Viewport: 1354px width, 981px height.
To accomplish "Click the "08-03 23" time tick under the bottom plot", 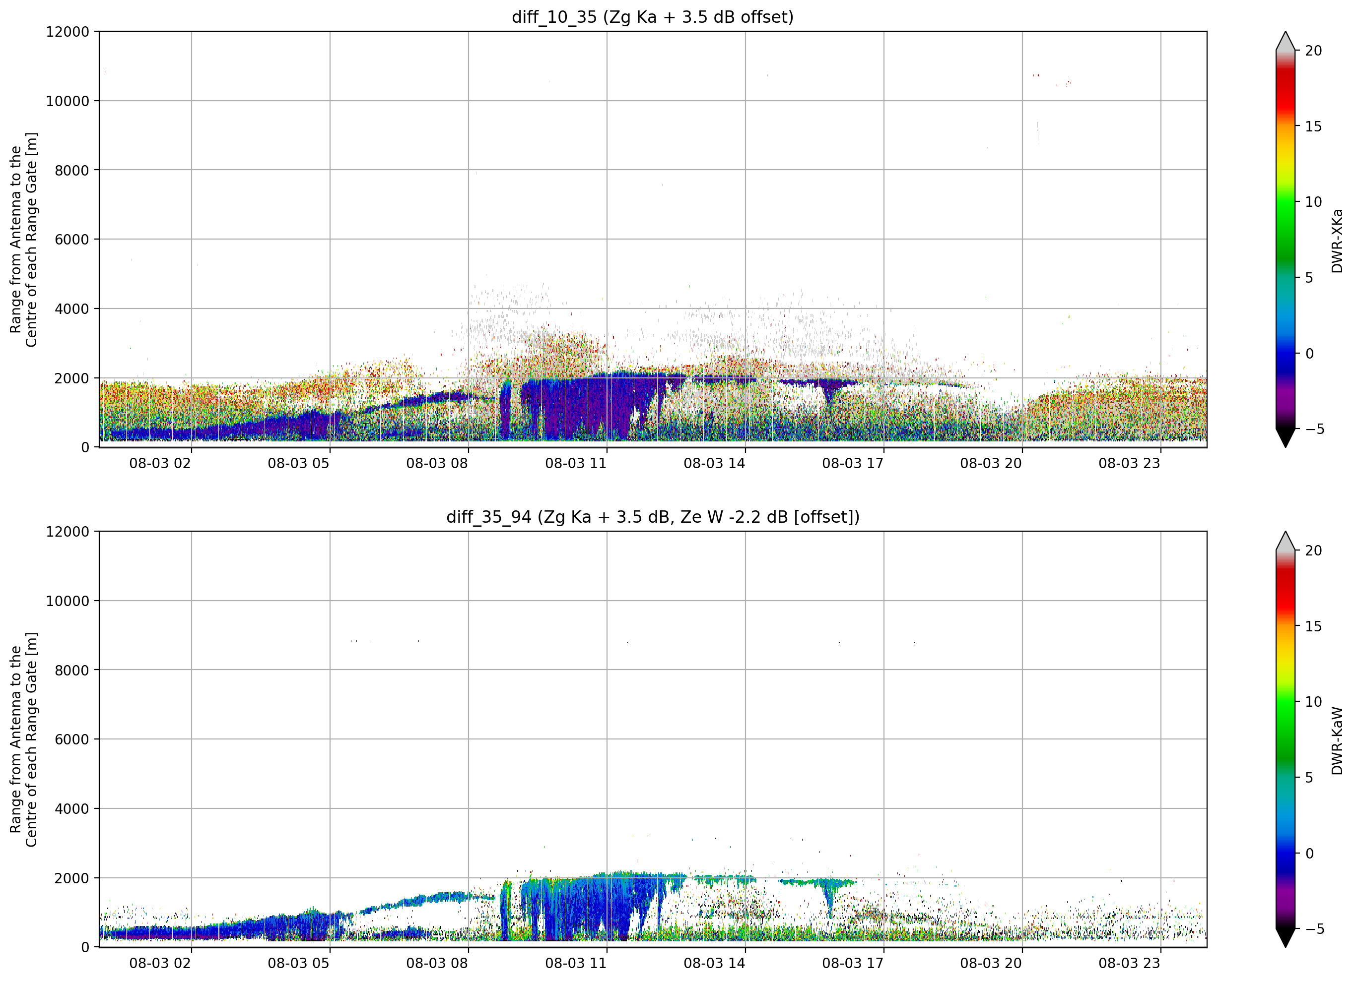I will point(1130,963).
